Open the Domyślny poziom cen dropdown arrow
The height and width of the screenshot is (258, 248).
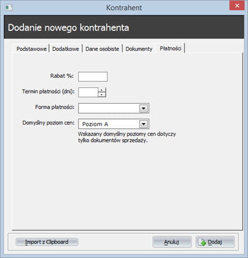(x=144, y=124)
